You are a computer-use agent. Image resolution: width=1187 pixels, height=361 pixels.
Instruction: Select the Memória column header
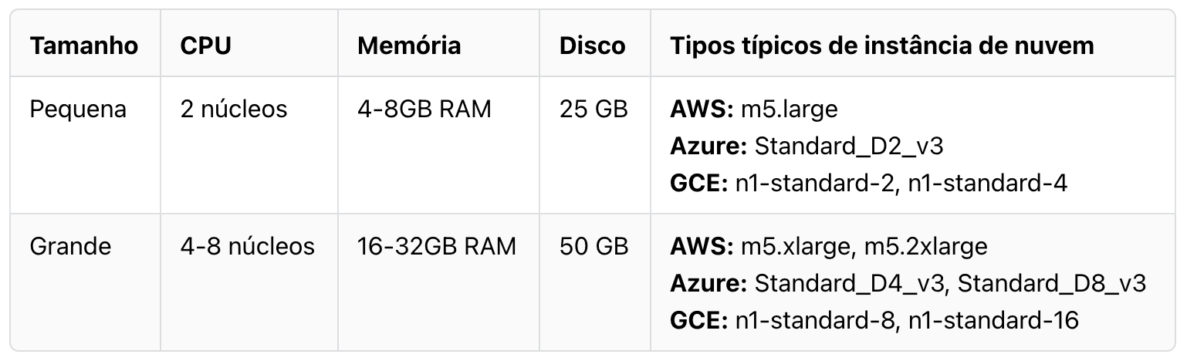pyautogui.click(x=409, y=46)
